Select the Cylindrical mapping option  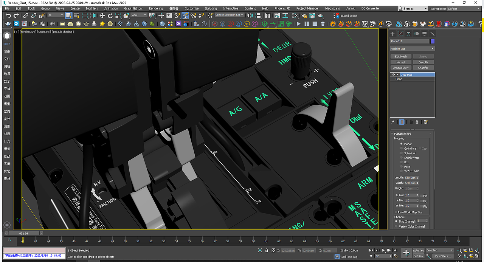(x=402, y=149)
